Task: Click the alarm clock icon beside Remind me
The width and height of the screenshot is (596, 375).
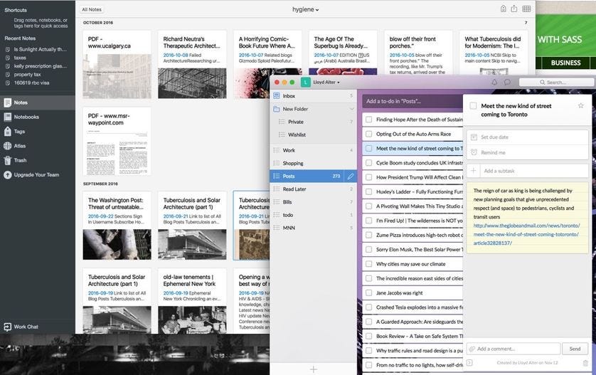Action: point(474,152)
